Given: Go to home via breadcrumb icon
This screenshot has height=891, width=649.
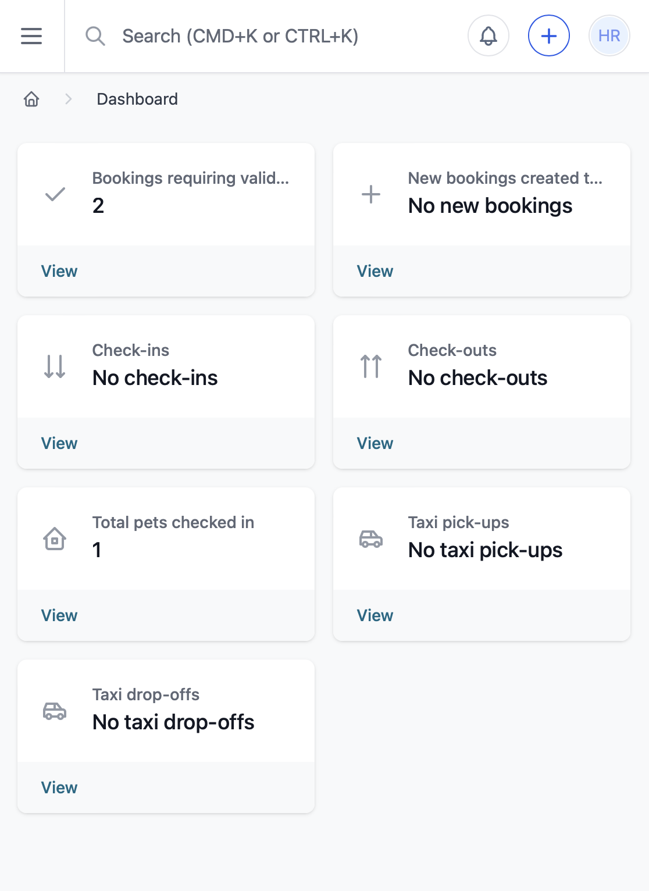Looking at the screenshot, I should tap(31, 99).
